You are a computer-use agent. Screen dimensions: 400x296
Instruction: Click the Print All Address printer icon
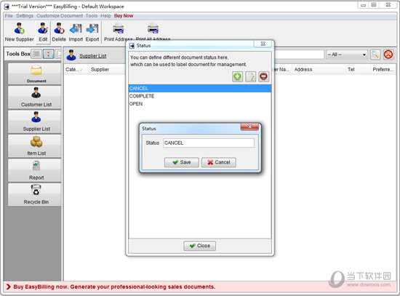[x=153, y=28]
